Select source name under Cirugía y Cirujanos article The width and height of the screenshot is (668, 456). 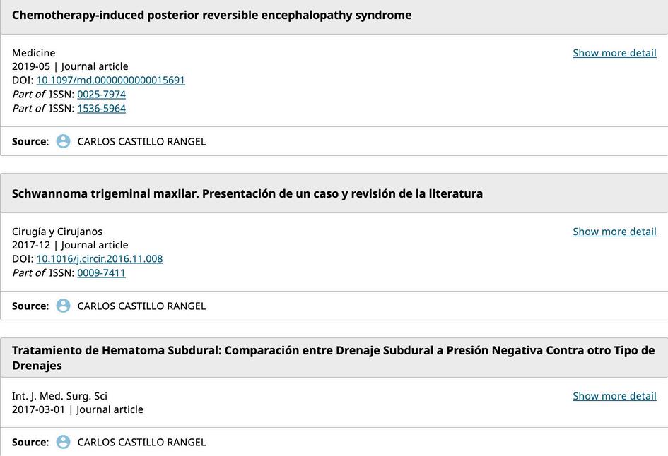coord(141,306)
